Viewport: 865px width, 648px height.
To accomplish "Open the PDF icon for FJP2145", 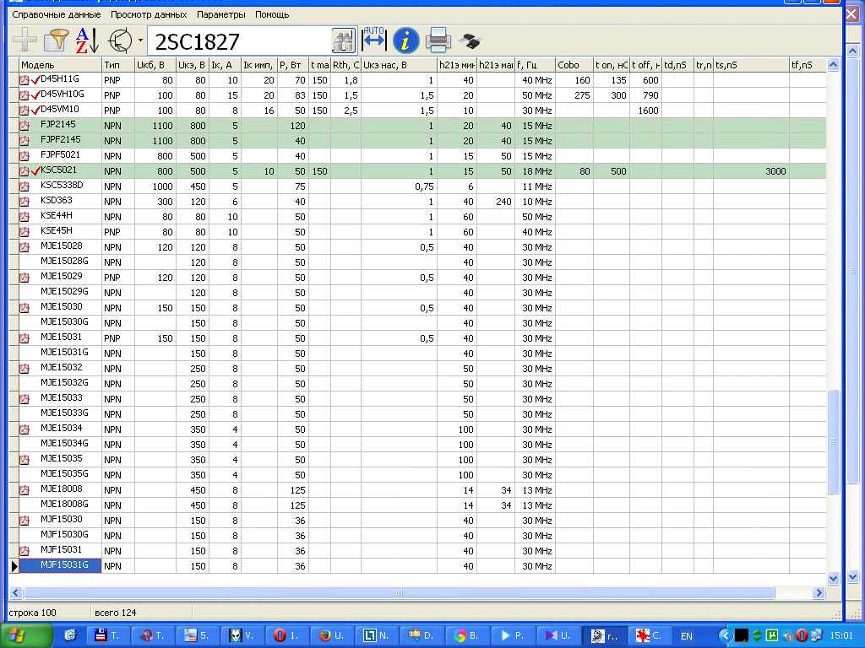I will pyautogui.click(x=24, y=126).
